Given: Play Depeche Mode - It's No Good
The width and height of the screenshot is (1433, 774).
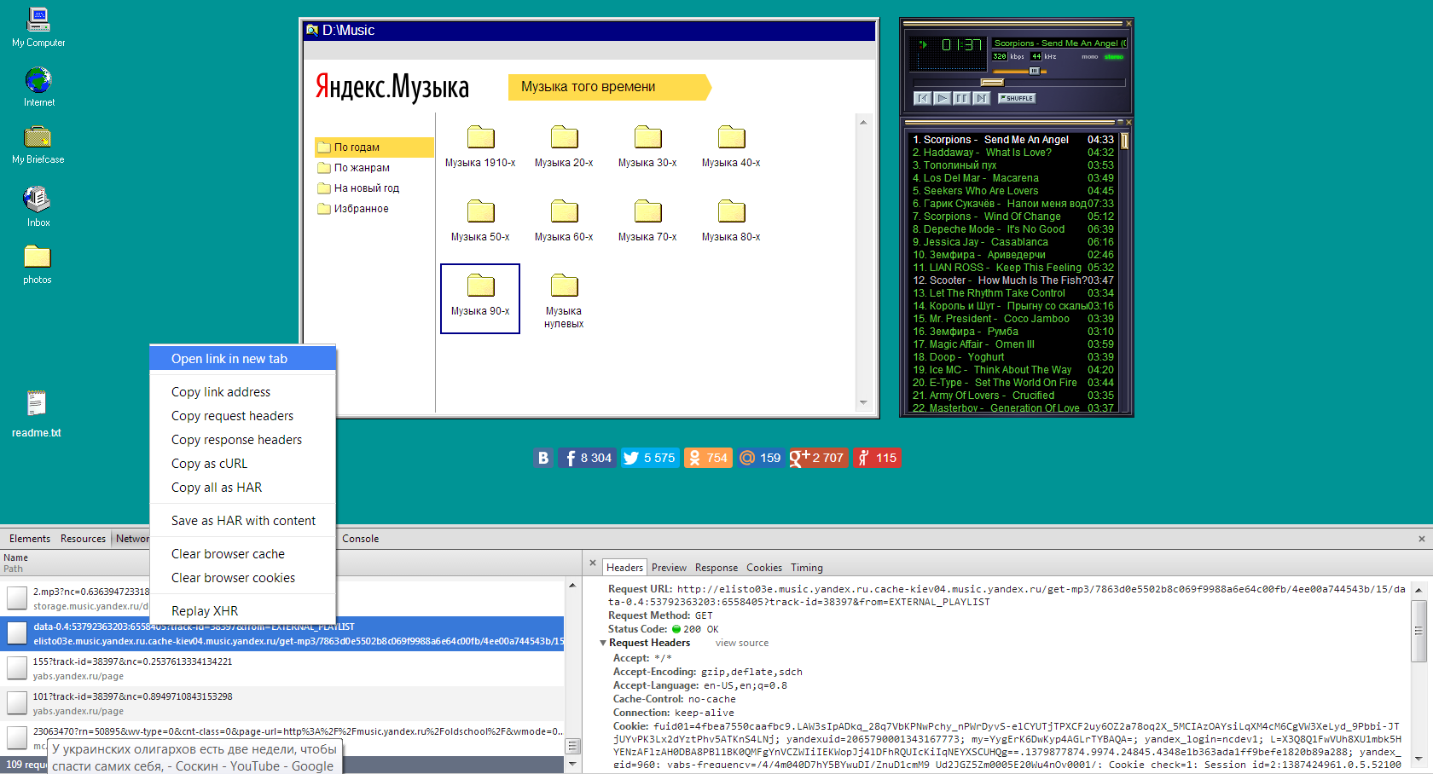Looking at the screenshot, I should pyautogui.click(x=1013, y=229).
